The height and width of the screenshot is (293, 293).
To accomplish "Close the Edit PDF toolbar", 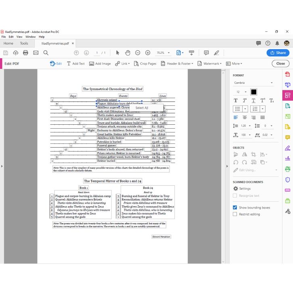I will (x=280, y=63).
